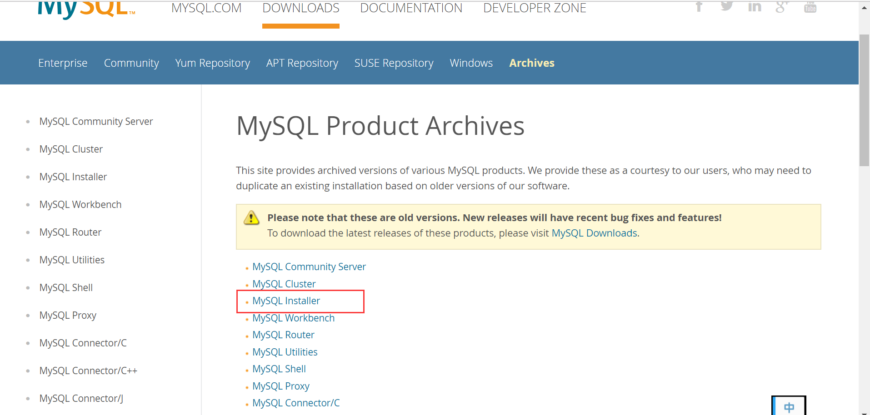Click the Chinese input method indicator

coord(789,406)
